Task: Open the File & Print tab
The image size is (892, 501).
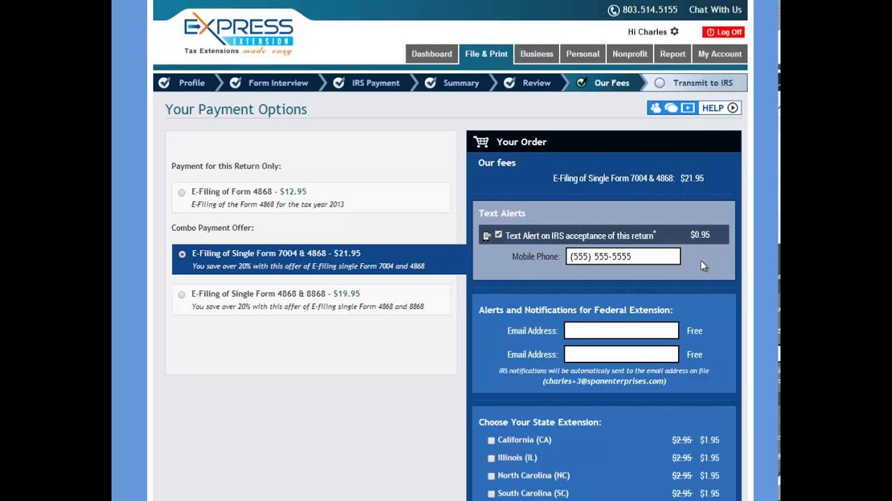Action: pos(486,54)
